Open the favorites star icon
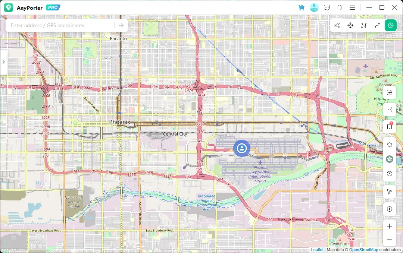The image size is (403, 253). coord(390,145)
